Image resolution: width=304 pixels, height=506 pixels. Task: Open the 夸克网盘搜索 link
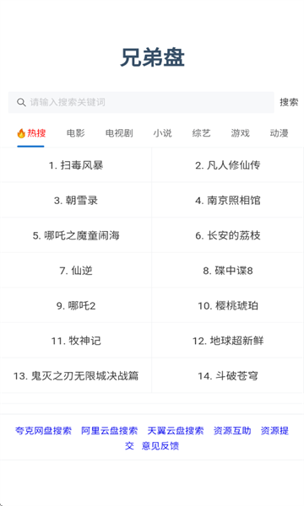point(43,430)
